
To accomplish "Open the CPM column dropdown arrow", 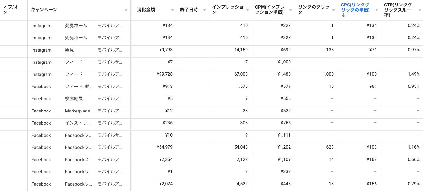I will tap(291, 10).
